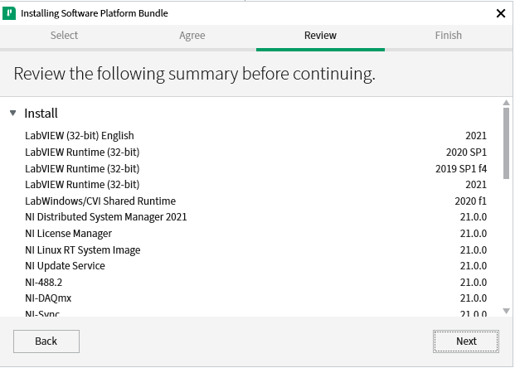Screen dimensions: 515x368
Task: Close the Installing Software Platform Bundle window
Action: 501,13
